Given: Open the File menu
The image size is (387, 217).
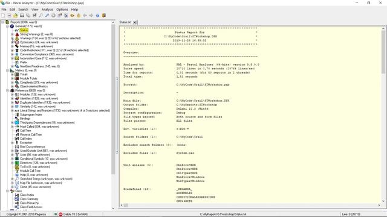Looking at the screenshot, I should [x=4, y=10].
